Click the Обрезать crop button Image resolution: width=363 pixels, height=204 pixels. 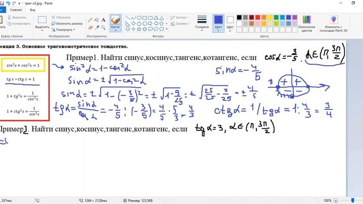pyautogui.click(x=61, y=18)
